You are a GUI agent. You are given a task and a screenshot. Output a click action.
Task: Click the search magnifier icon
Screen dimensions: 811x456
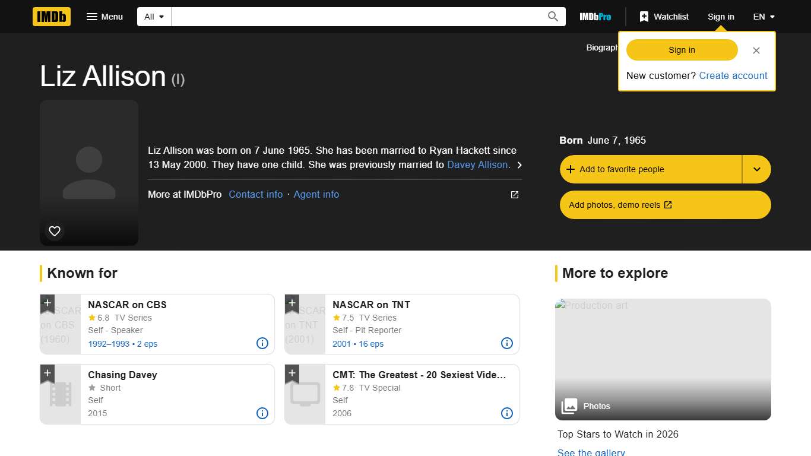(553, 17)
